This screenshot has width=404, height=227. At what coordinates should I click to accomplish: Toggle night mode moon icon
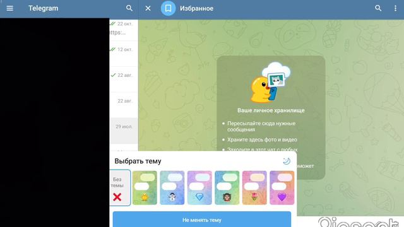click(x=287, y=161)
